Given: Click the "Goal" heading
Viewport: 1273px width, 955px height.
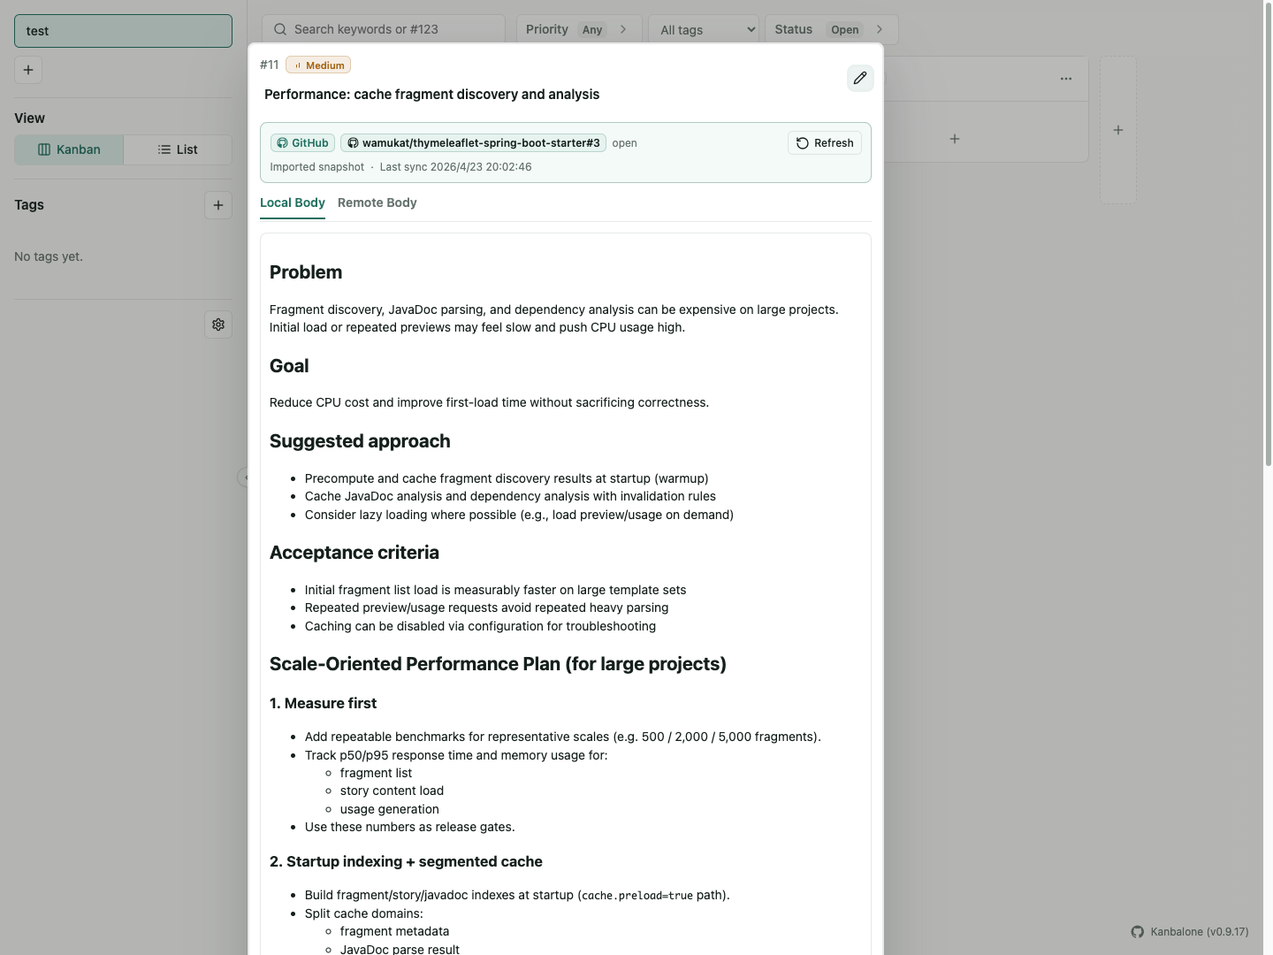Looking at the screenshot, I should pos(289,366).
